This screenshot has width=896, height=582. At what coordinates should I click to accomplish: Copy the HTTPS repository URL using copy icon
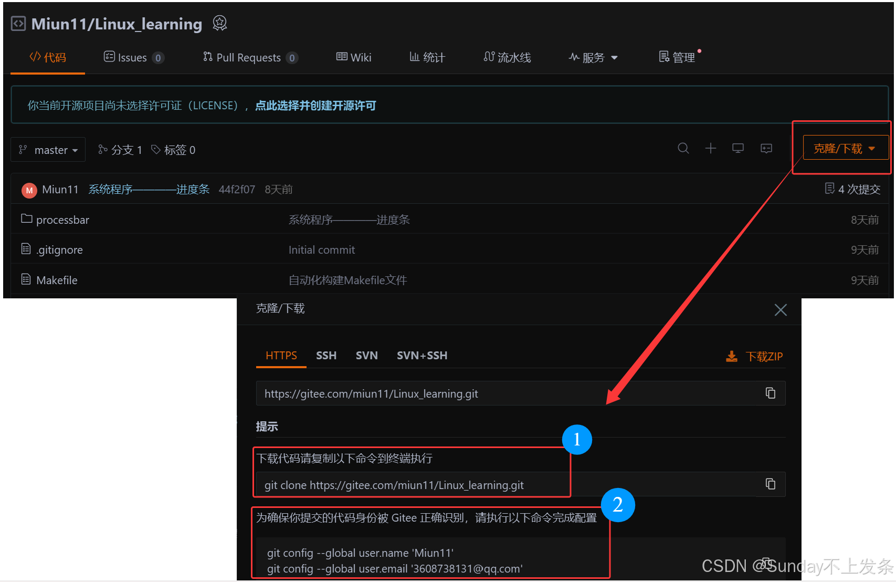pos(770,393)
